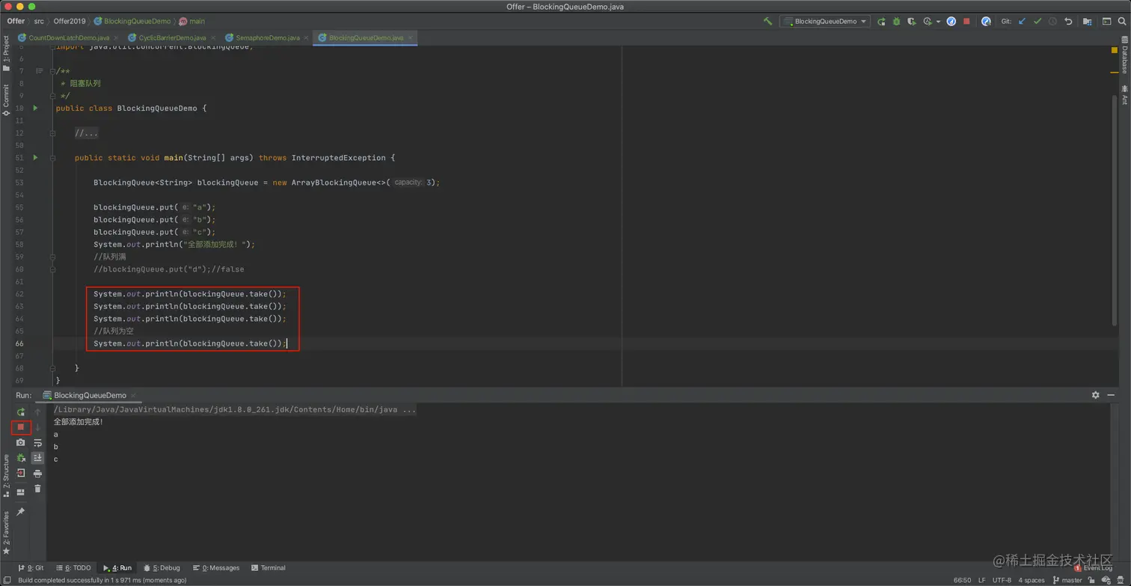The width and height of the screenshot is (1131, 586).
Task: Open the Terminal tool window tab
Action: coord(269,568)
